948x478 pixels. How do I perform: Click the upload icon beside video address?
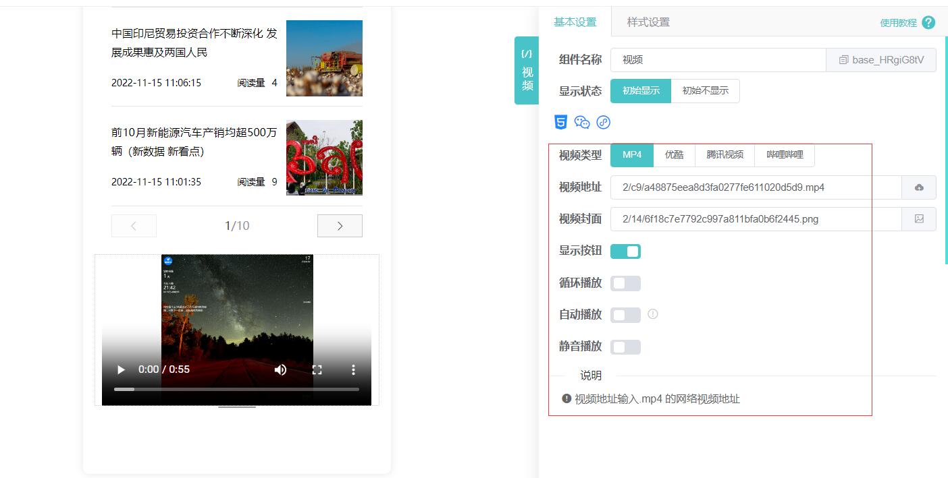[918, 187]
